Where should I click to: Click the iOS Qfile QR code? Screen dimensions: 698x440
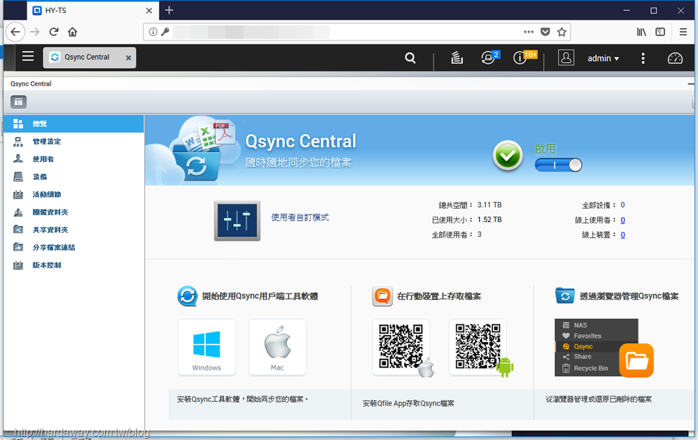pos(401,347)
